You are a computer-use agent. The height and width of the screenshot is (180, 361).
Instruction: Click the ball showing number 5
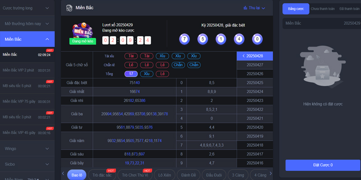(x=203, y=39)
